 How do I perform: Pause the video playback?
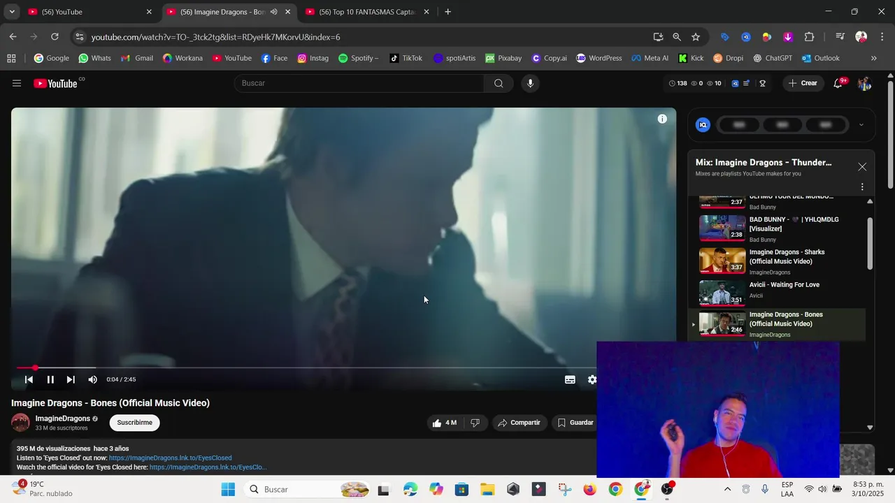pos(50,379)
